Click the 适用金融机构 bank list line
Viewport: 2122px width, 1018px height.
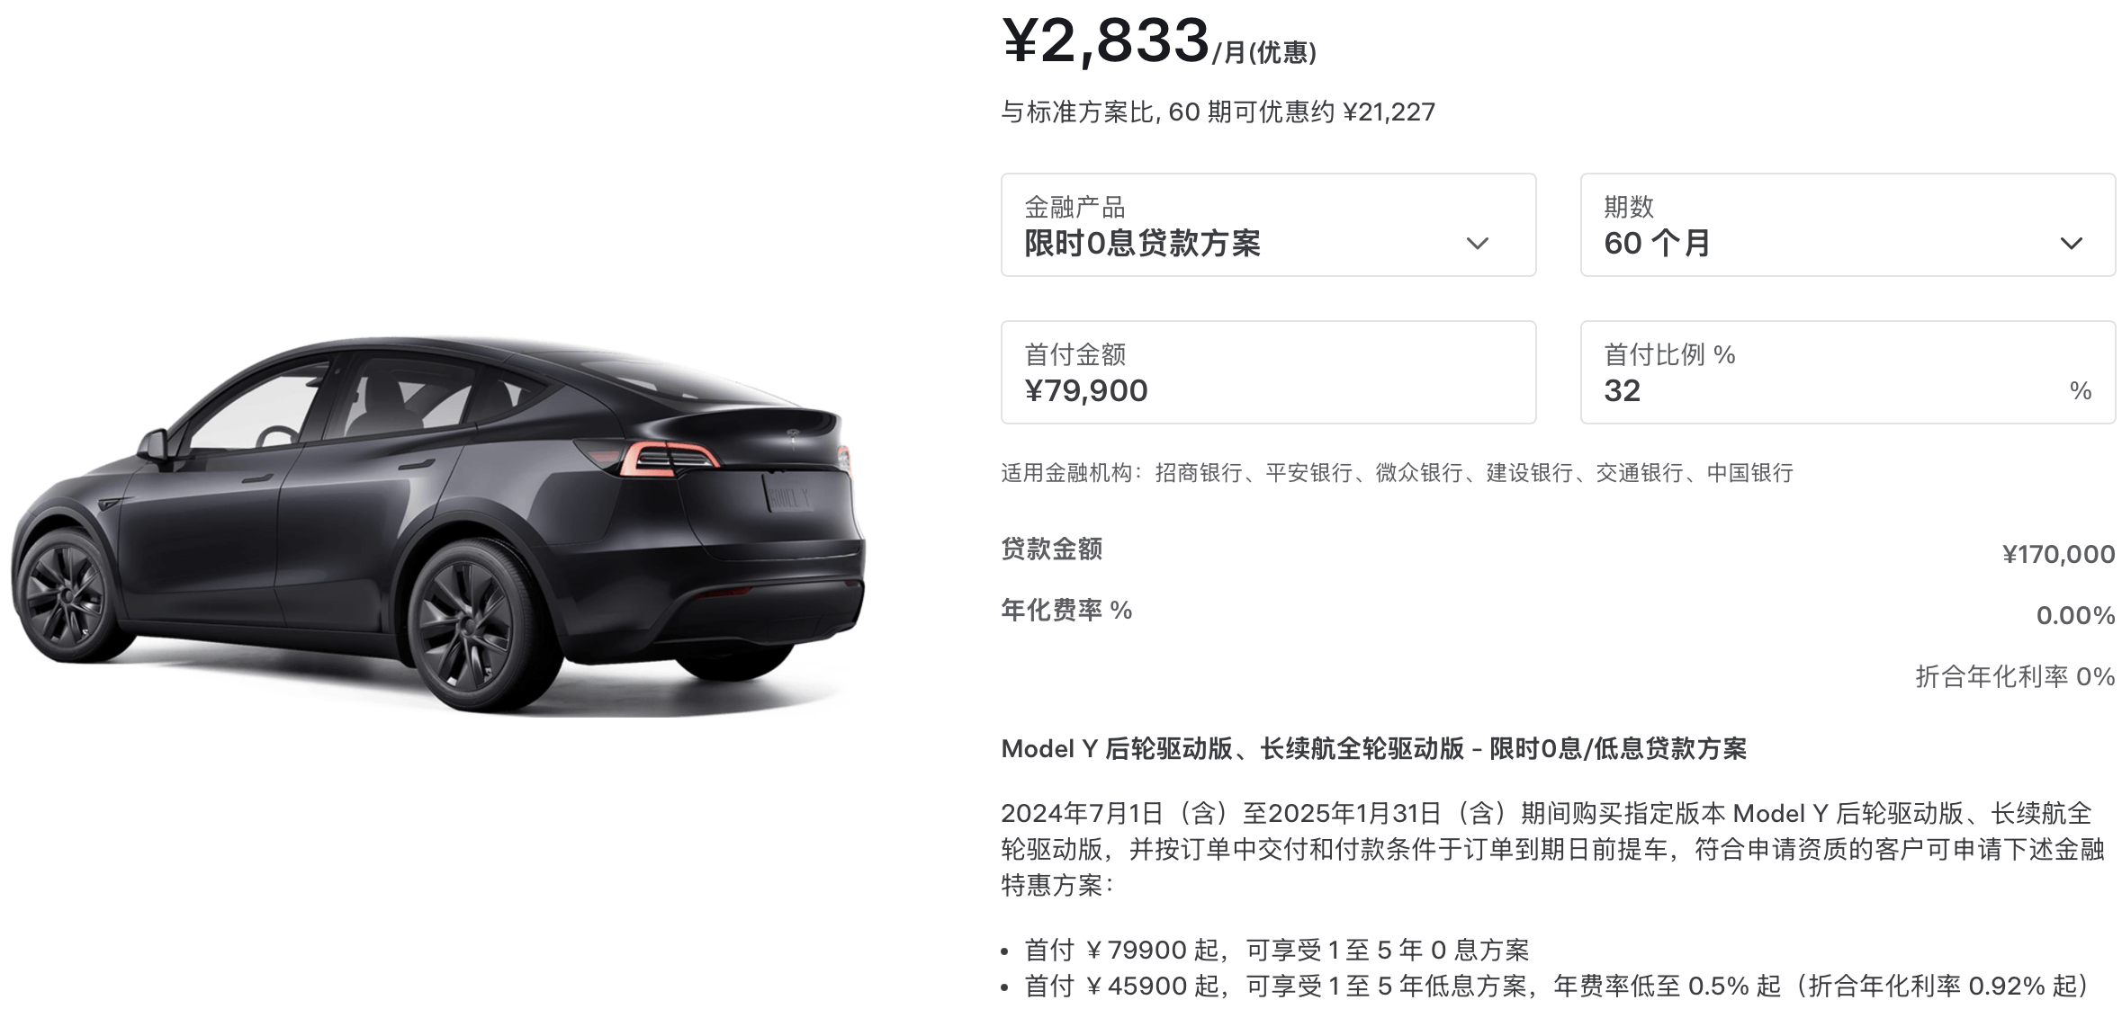1398,473
